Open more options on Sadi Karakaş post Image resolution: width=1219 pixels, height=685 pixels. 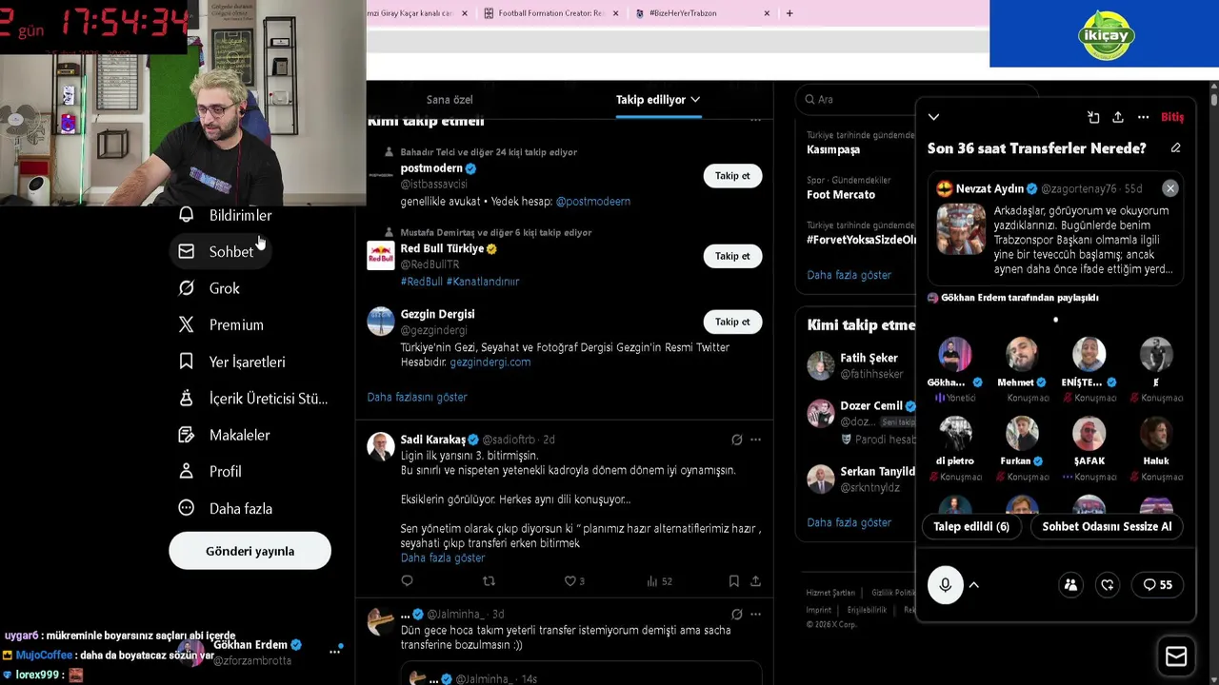point(755,440)
